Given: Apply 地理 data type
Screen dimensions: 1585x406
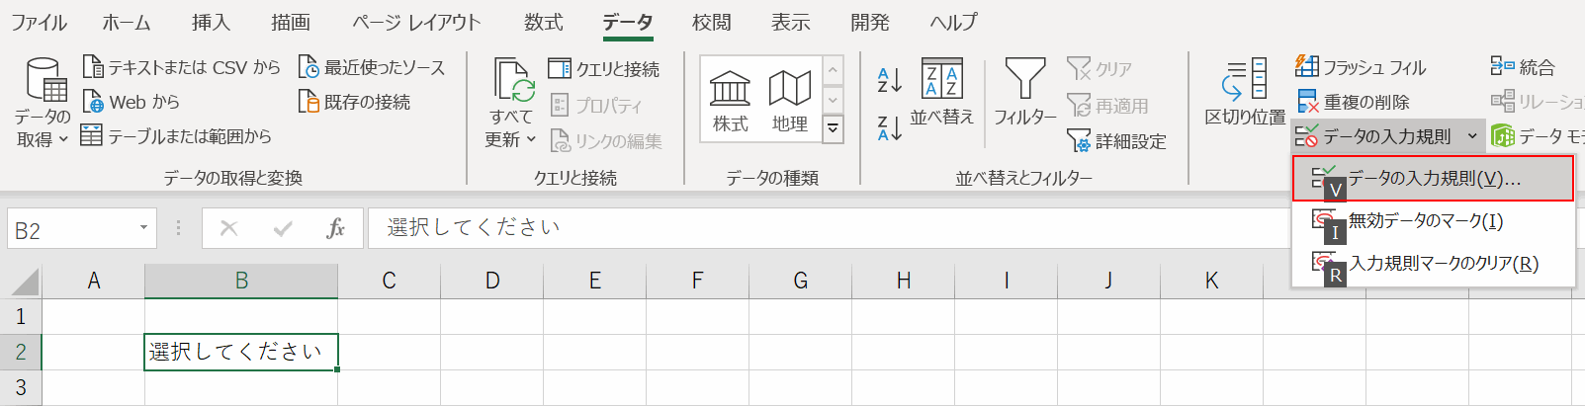Looking at the screenshot, I should (790, 101).
